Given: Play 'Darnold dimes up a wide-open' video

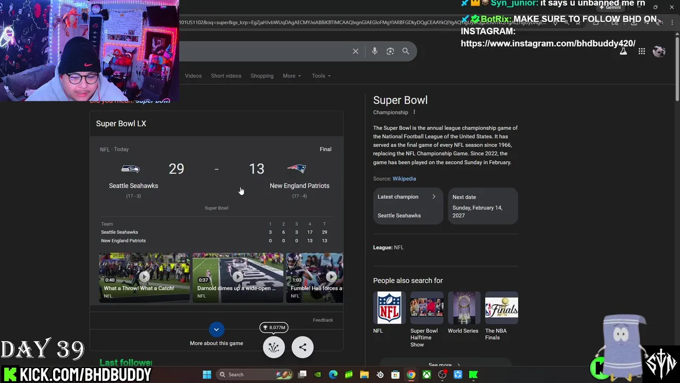Looking at the screenshot, I should click(x=237, y=278).
